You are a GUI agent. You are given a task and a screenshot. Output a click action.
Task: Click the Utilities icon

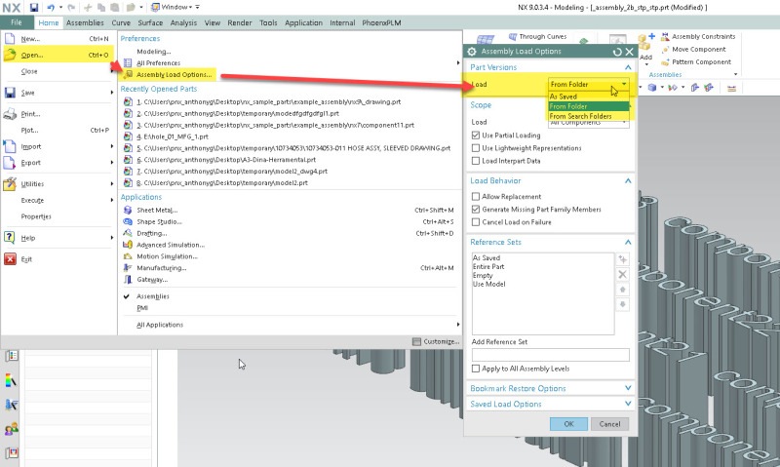[x=10, y=184]
